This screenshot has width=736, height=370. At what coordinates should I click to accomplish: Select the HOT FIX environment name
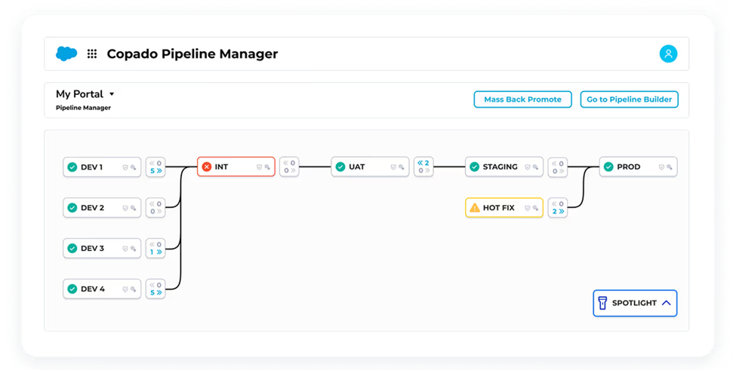498,208
